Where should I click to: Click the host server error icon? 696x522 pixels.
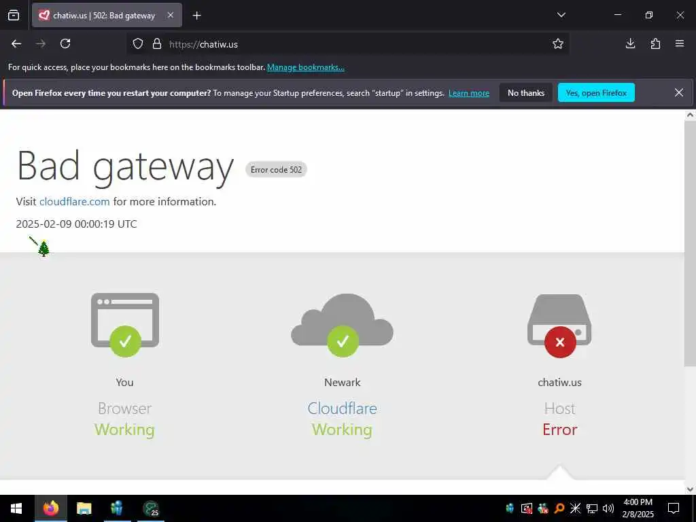(560, 326)
